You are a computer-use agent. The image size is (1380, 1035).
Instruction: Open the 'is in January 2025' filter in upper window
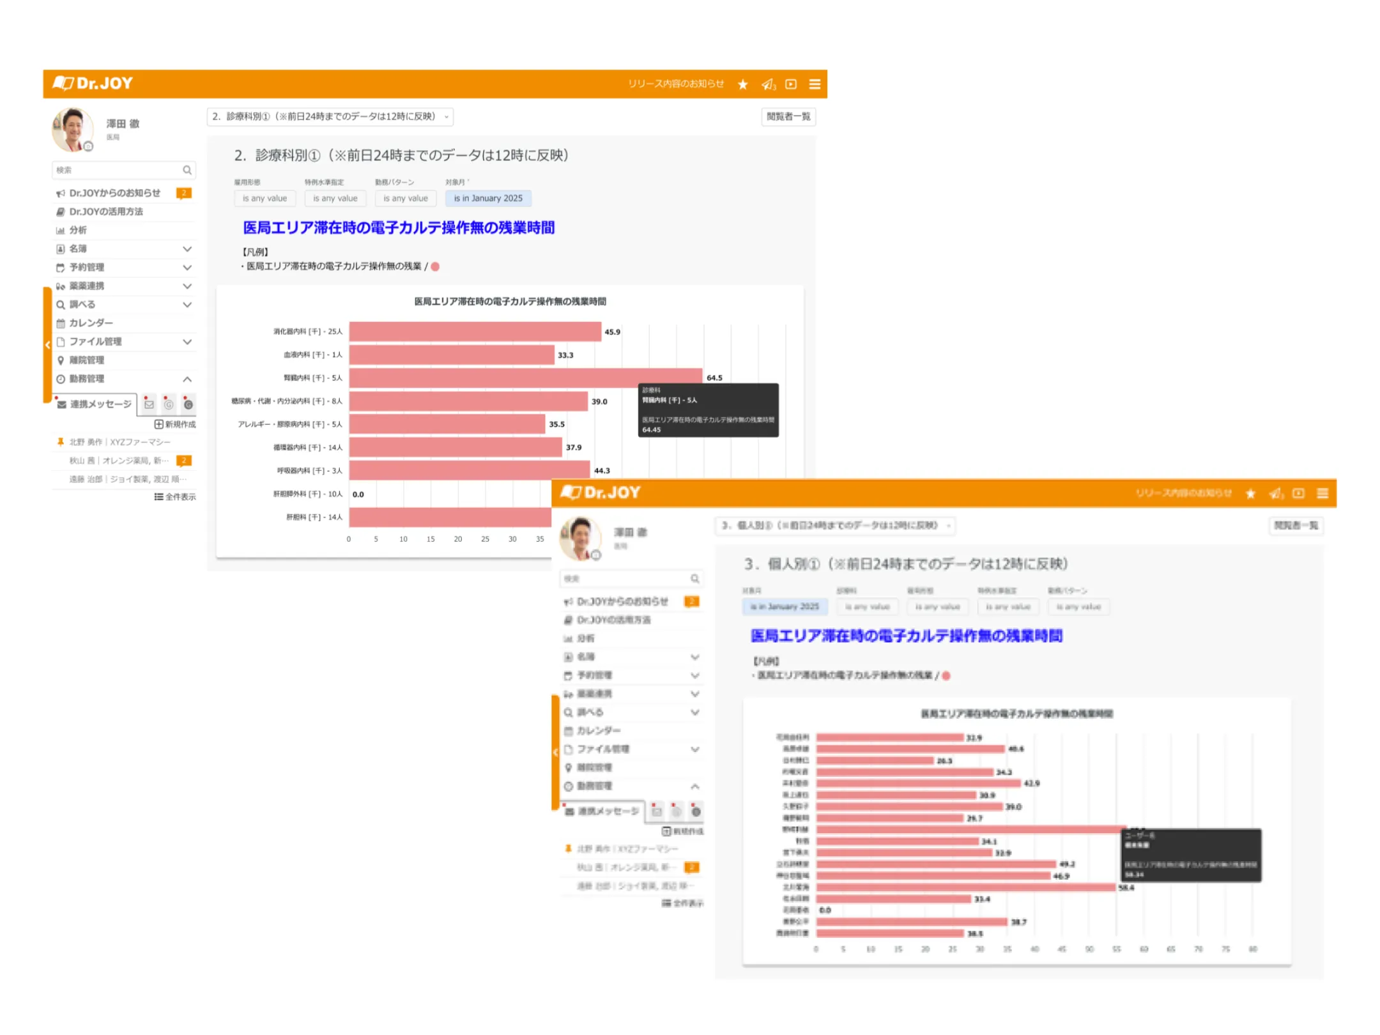point(488,199)
